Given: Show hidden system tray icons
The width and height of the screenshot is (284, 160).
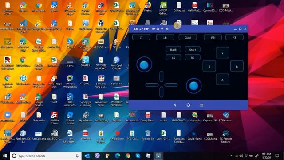Looking at the screenshot, I should point(231,156).
